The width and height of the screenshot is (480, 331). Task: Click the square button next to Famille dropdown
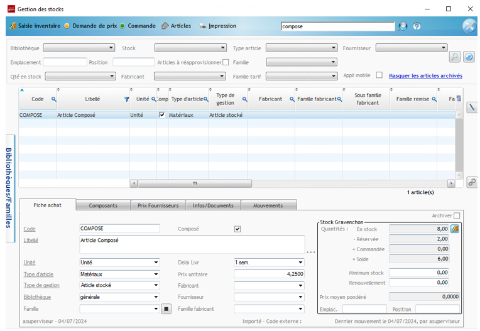166,309
